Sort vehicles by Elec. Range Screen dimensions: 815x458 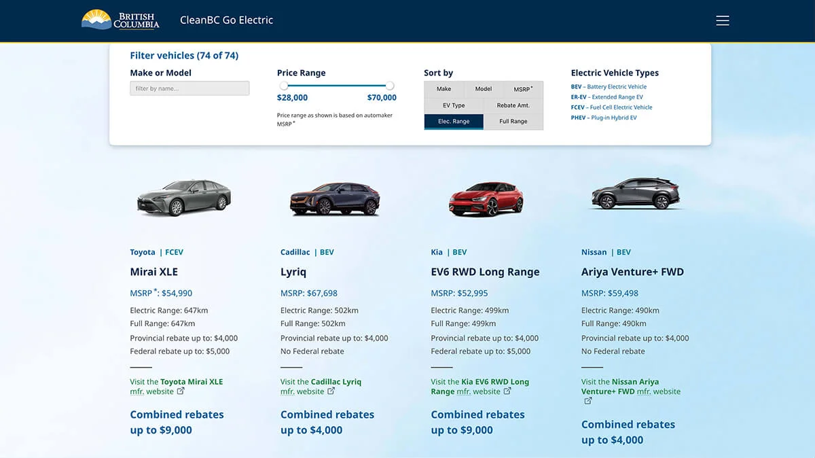[x=454, y=122]
